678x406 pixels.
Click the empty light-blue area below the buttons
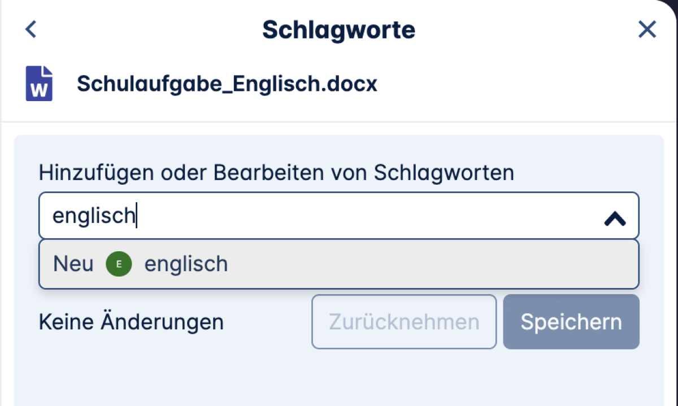[x=339, y=378]
